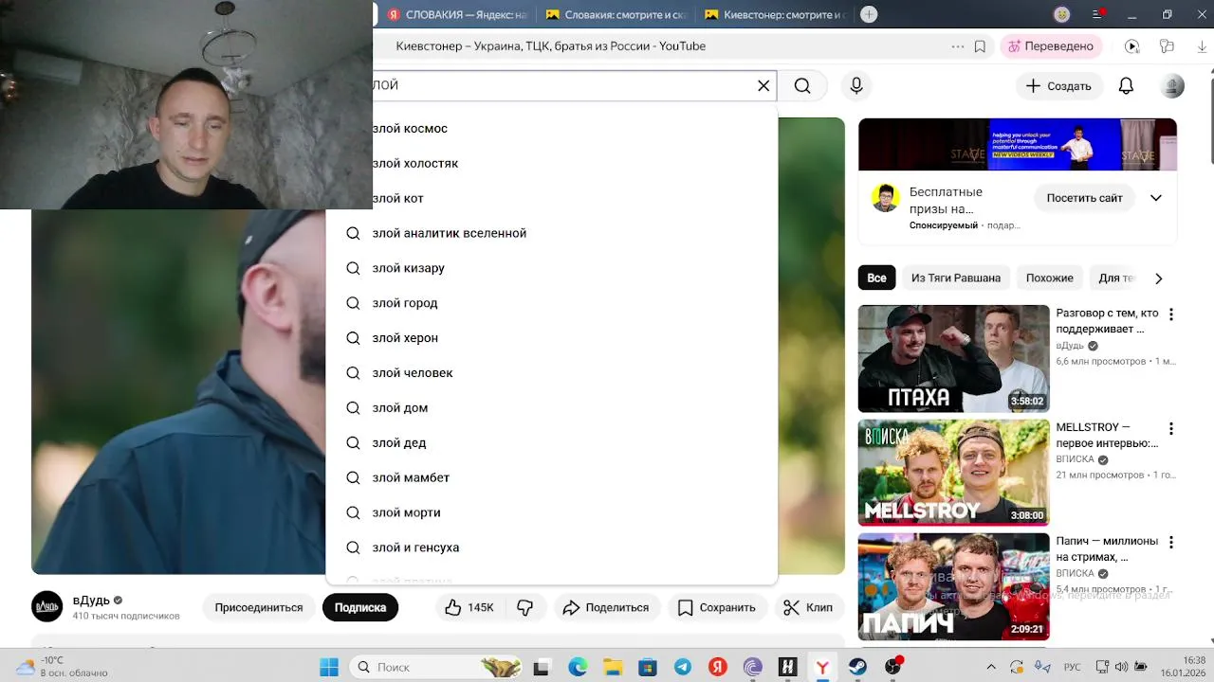Click the YouTube search magnifier button
1214x682 pixels.
[x=802, y=85]
